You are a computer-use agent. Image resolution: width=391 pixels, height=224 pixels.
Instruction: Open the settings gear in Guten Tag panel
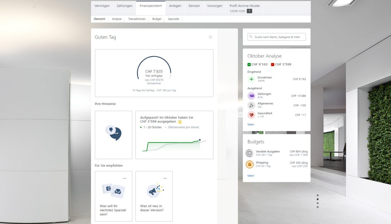click(x=210, y=37)
